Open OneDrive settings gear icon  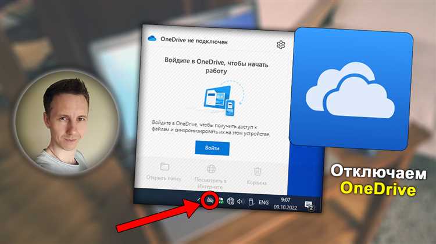click(x=281, y=45)
